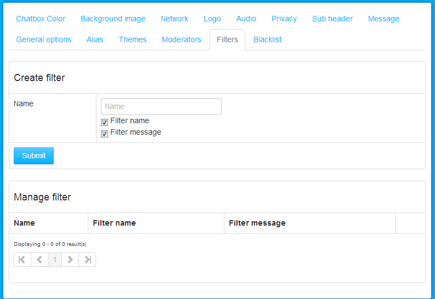This screenshot has width=435, height=299.
Task: Select the Filters tab
Action: tap(227, 39)
